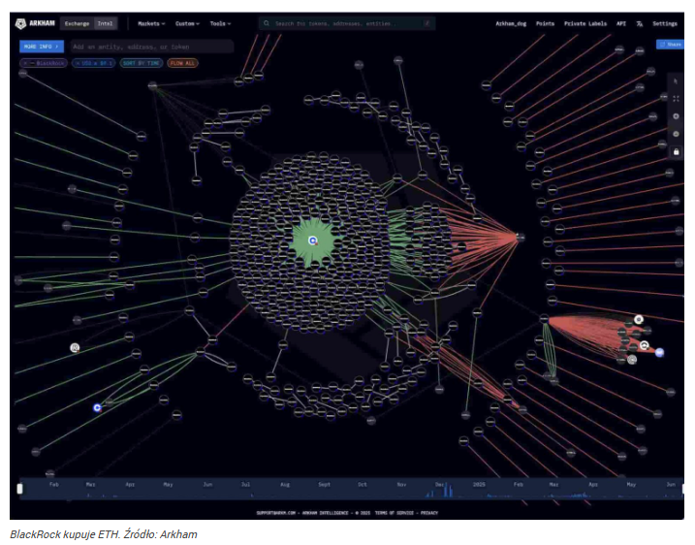Toggle the SORT BY TIME chip
Image resolution: width=695 pixels, height=545 pixels.
[141, 63]
